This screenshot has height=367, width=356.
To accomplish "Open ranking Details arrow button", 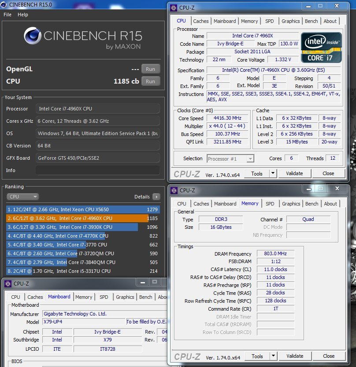I will 156,197.
